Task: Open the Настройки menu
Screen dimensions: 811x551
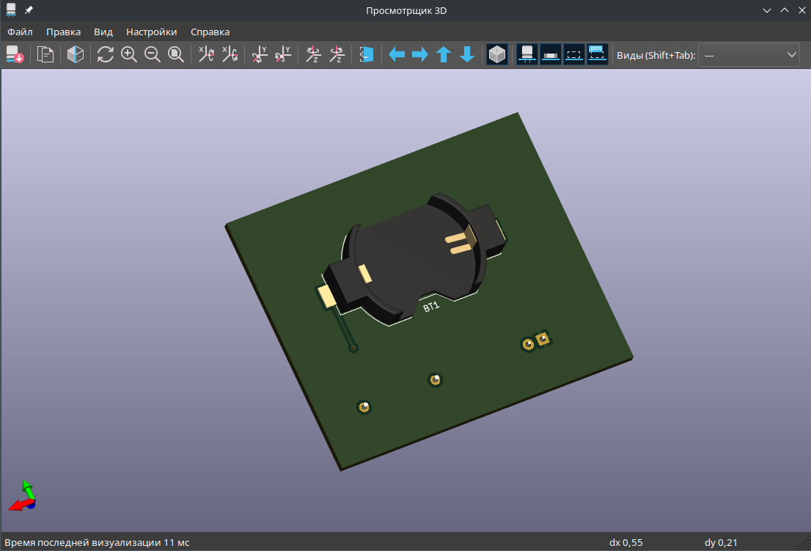Action: tap(151, 32)
